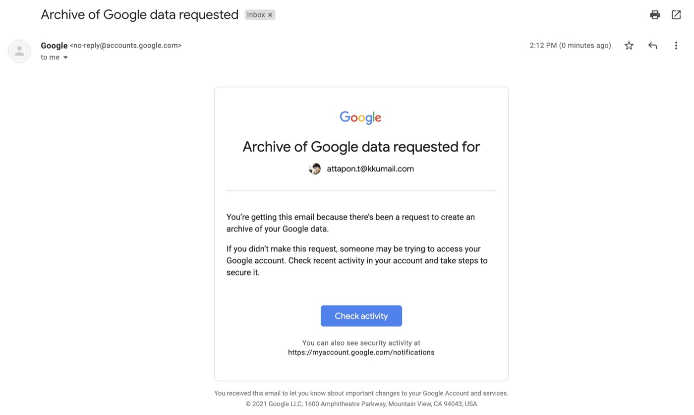694x415 pixels.
Task: Click the Inbox label tag
Action: tap(256, 15)
